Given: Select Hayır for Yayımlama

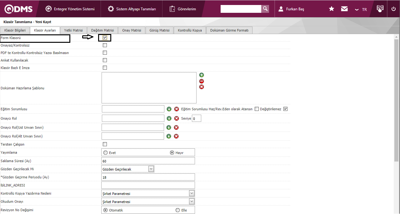Looking at the screenshot, I should click(172, 153).
